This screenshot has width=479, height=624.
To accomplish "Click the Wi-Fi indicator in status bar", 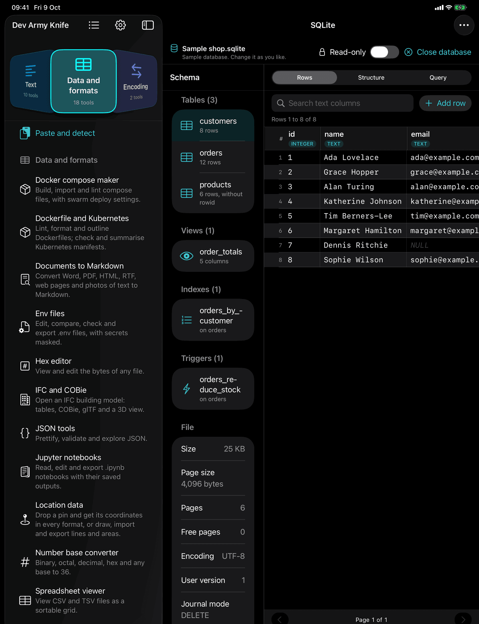I will tap(449, 8).
